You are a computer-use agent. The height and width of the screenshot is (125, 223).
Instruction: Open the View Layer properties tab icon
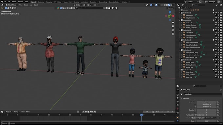click(178, 102)
